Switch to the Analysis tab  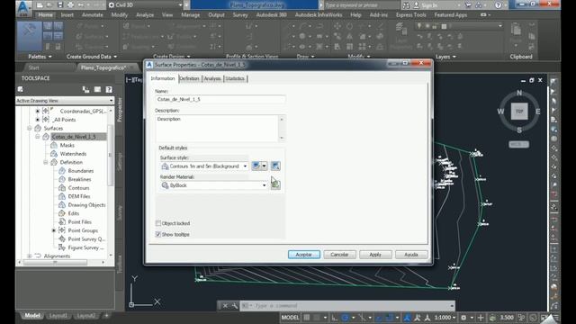point(212,78)
